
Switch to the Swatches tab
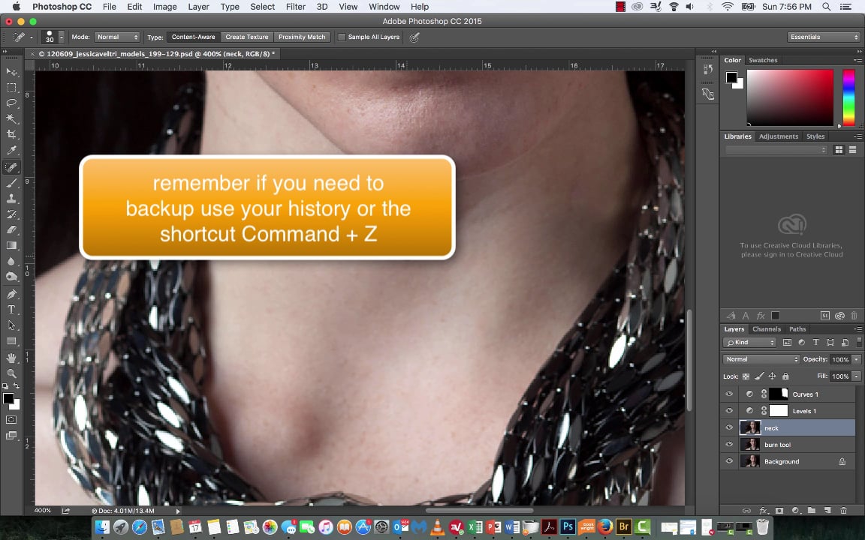tap(763, 60)
